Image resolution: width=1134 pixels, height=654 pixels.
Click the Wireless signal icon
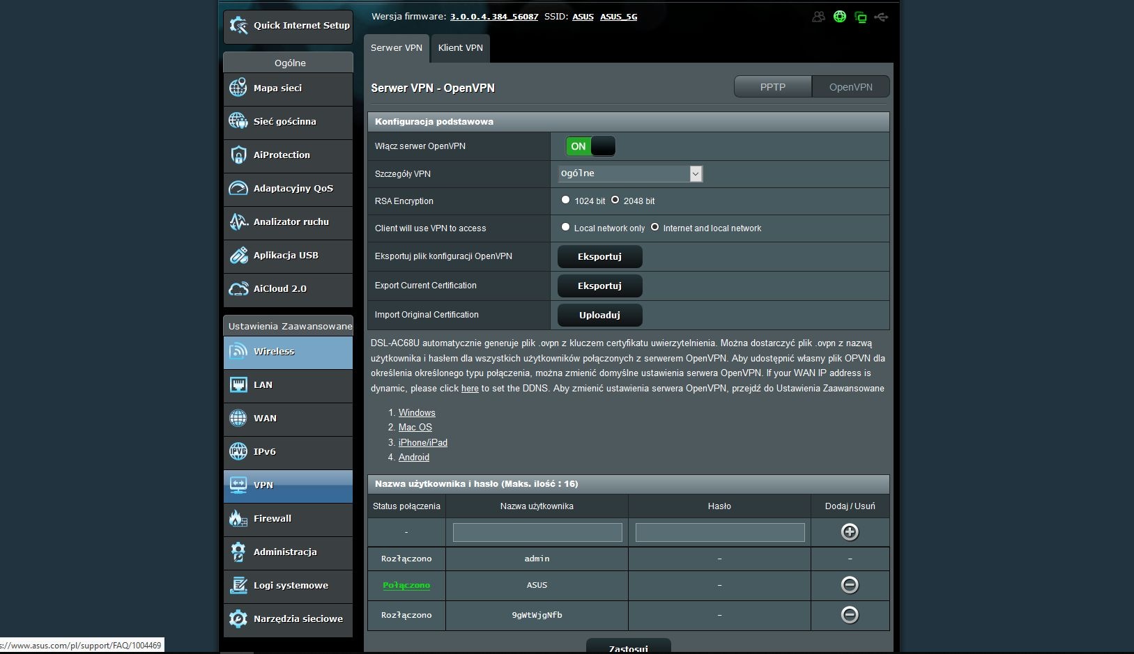tap(238, 351)
